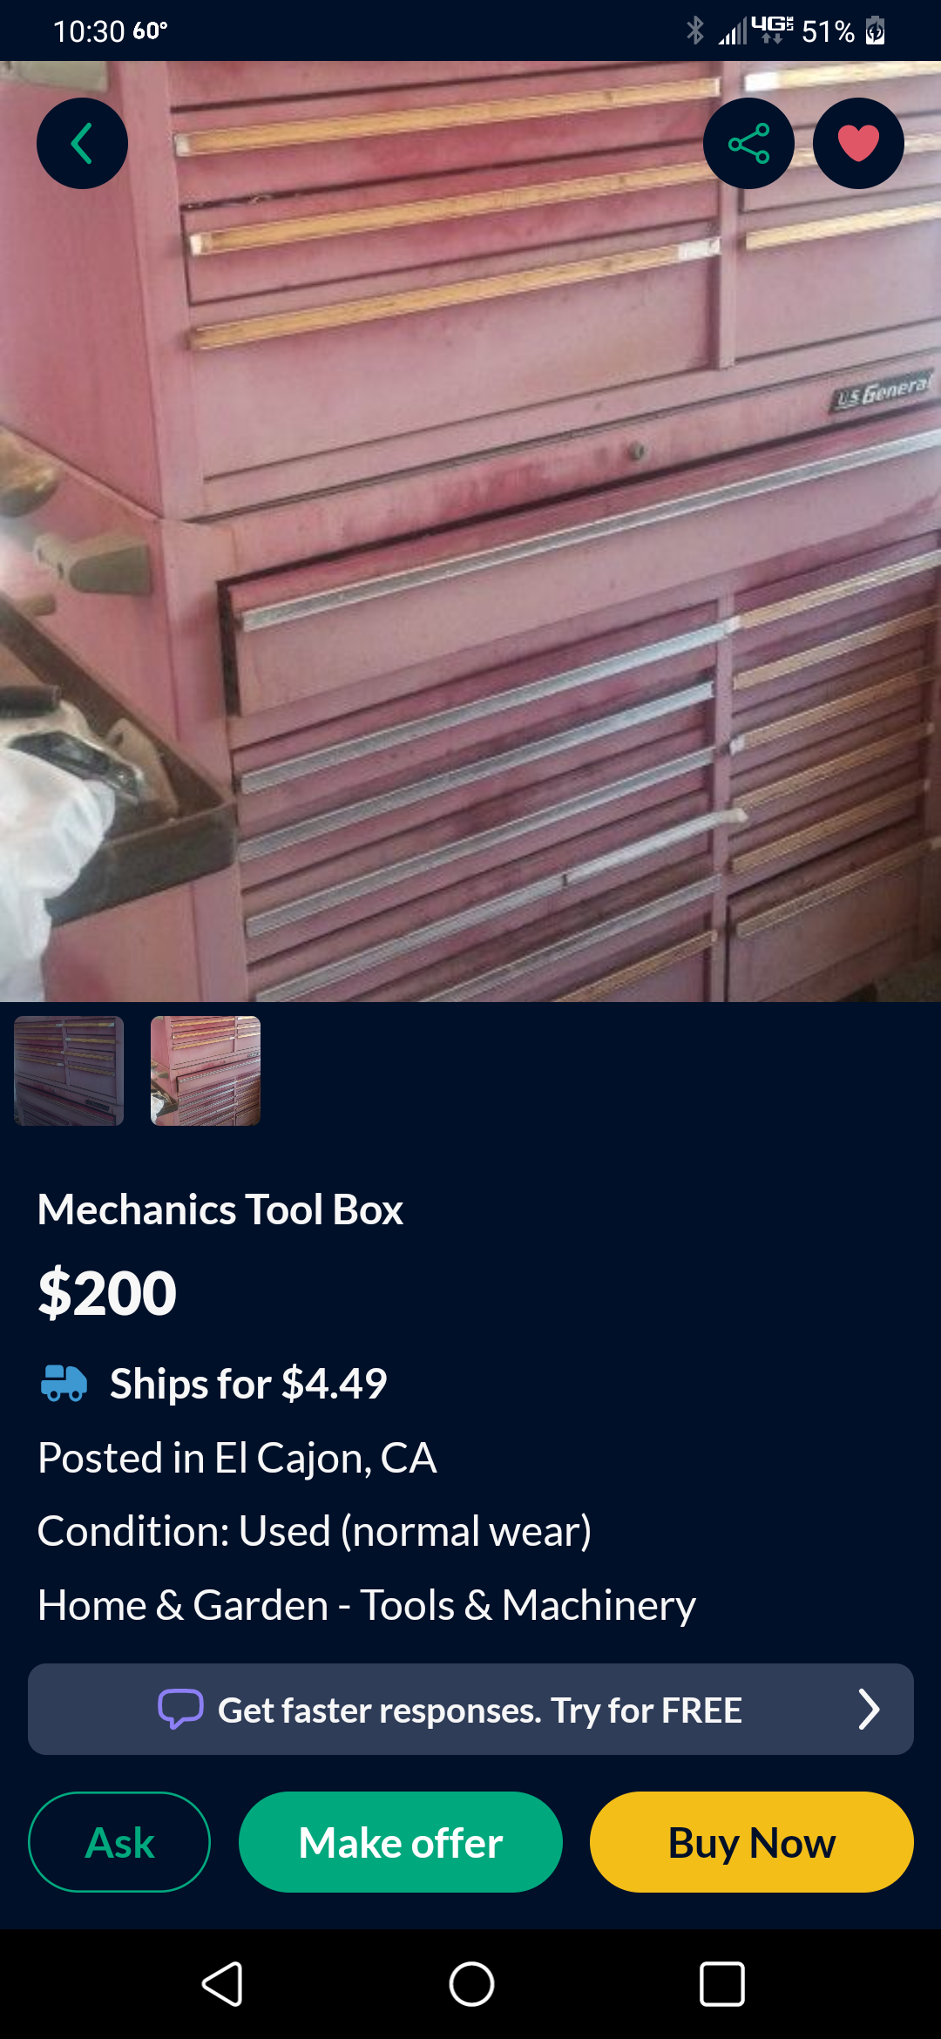Open Get faster responses free trial banner

[x=470, y=1709]
